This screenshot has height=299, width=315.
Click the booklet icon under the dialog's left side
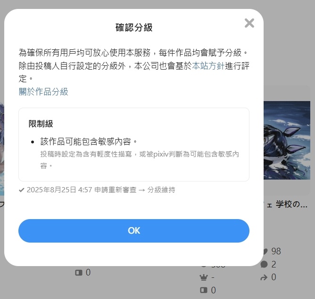pyautogui.click(x=79, y=273)
